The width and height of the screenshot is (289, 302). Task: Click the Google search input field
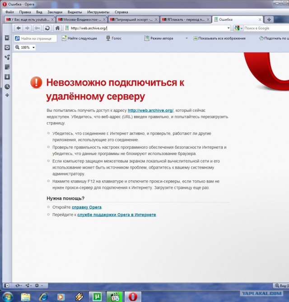pos(266,28)
